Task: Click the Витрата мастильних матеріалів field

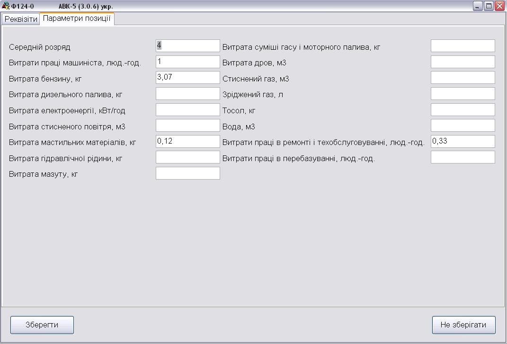Action: 188,142
